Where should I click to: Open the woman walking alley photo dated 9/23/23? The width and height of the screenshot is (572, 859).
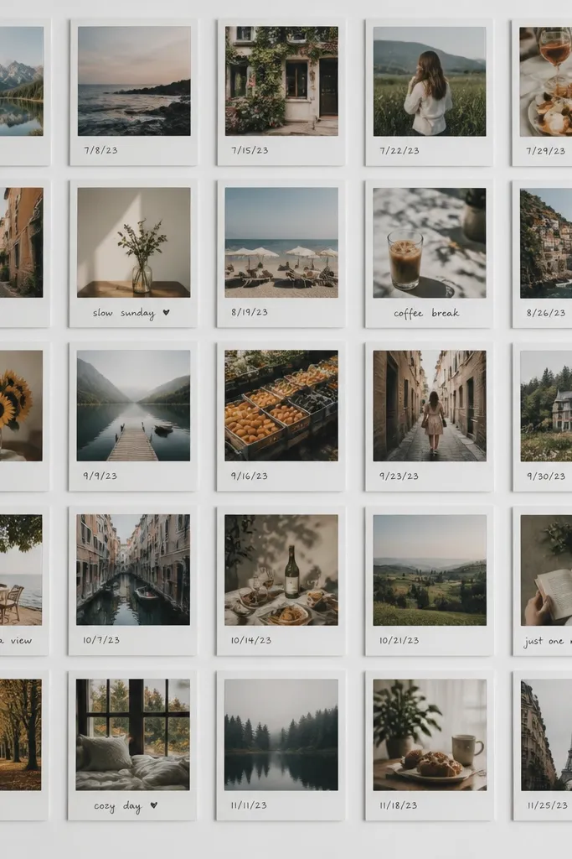click(430, 406)
